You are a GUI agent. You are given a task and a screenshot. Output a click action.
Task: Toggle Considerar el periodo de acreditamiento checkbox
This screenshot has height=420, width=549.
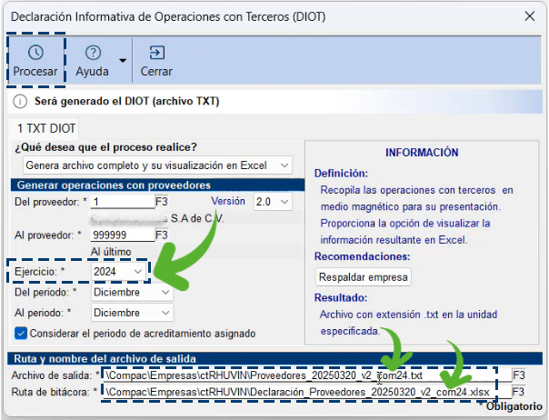click(22, 333)
